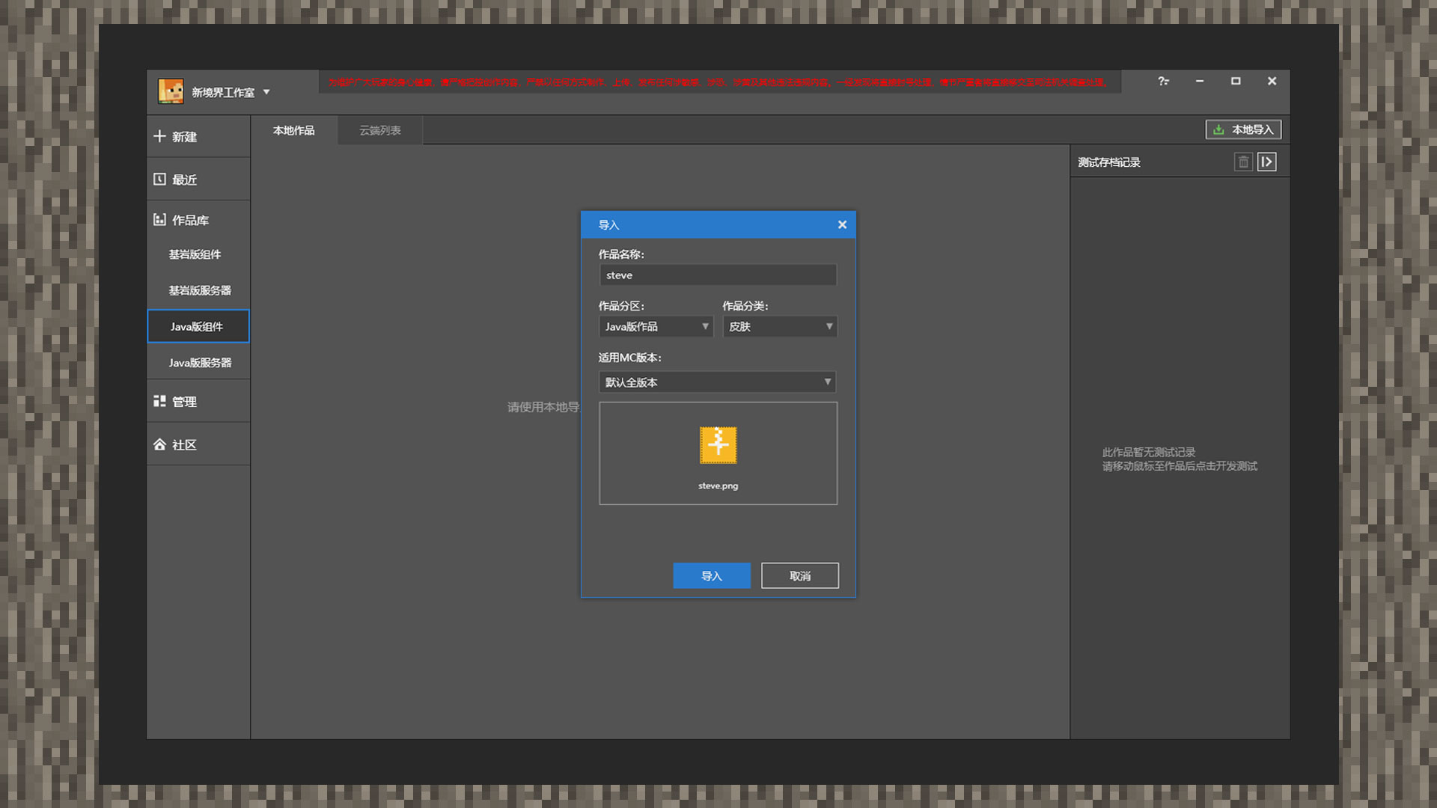Click the steve.png file thumbnail icon
This screenshot has height=808, width=1437.
(718, 445)
